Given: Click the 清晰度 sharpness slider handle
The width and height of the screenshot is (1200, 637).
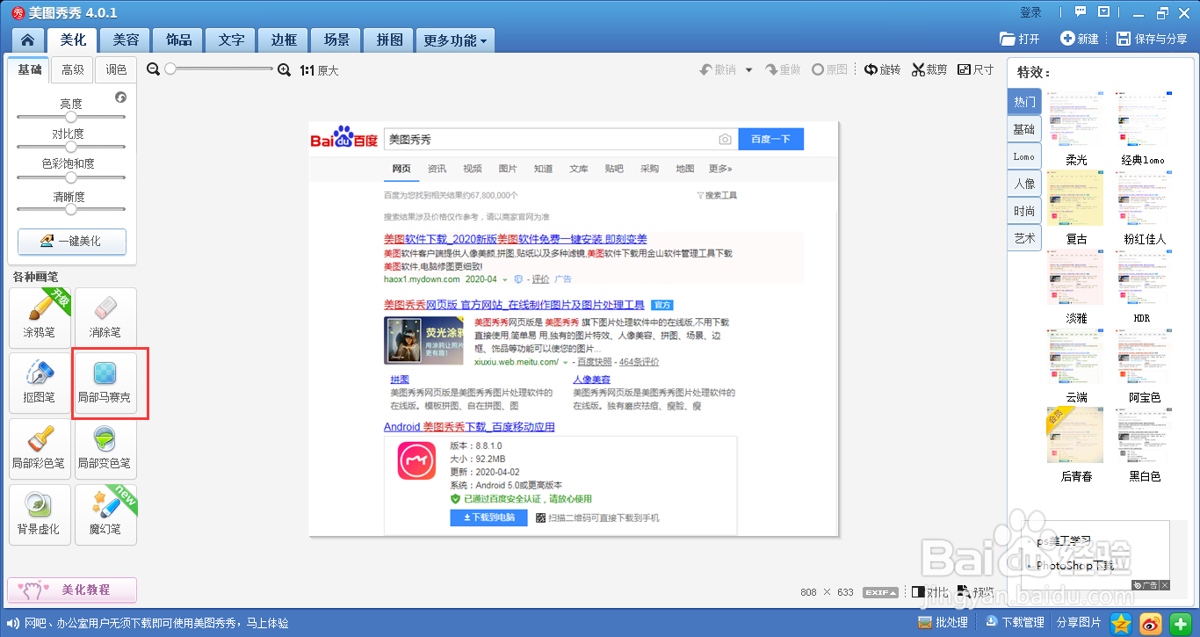Looking at the screenshot, I should coord(71,209).
